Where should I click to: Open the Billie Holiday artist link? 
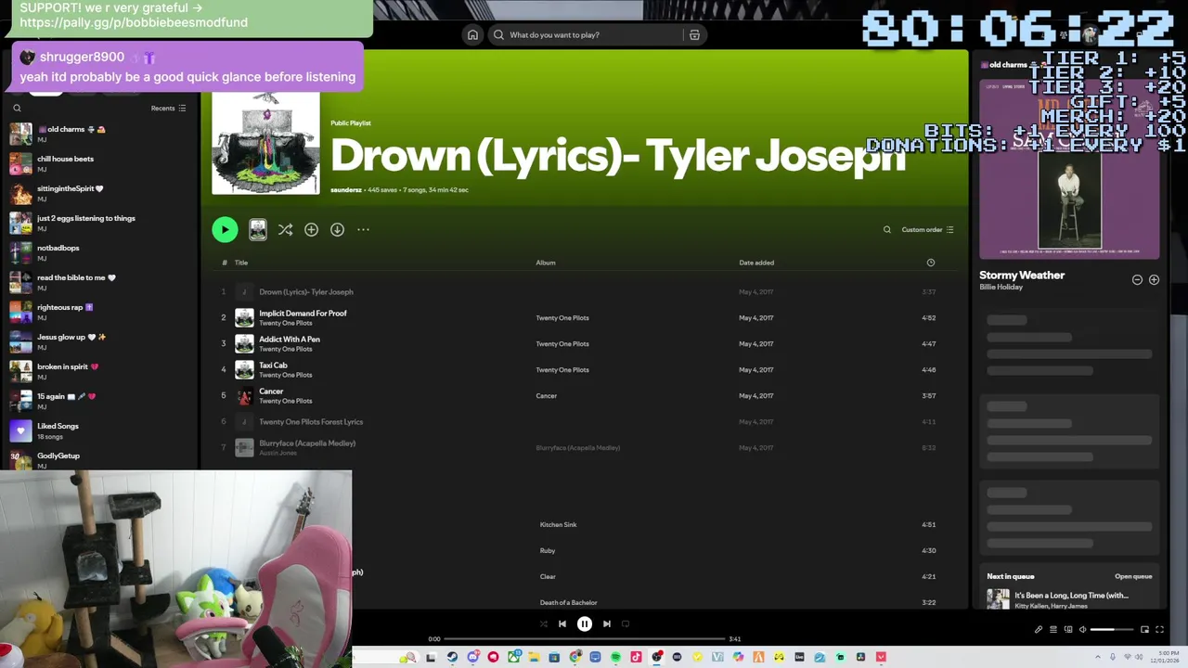pos(1001,288)
